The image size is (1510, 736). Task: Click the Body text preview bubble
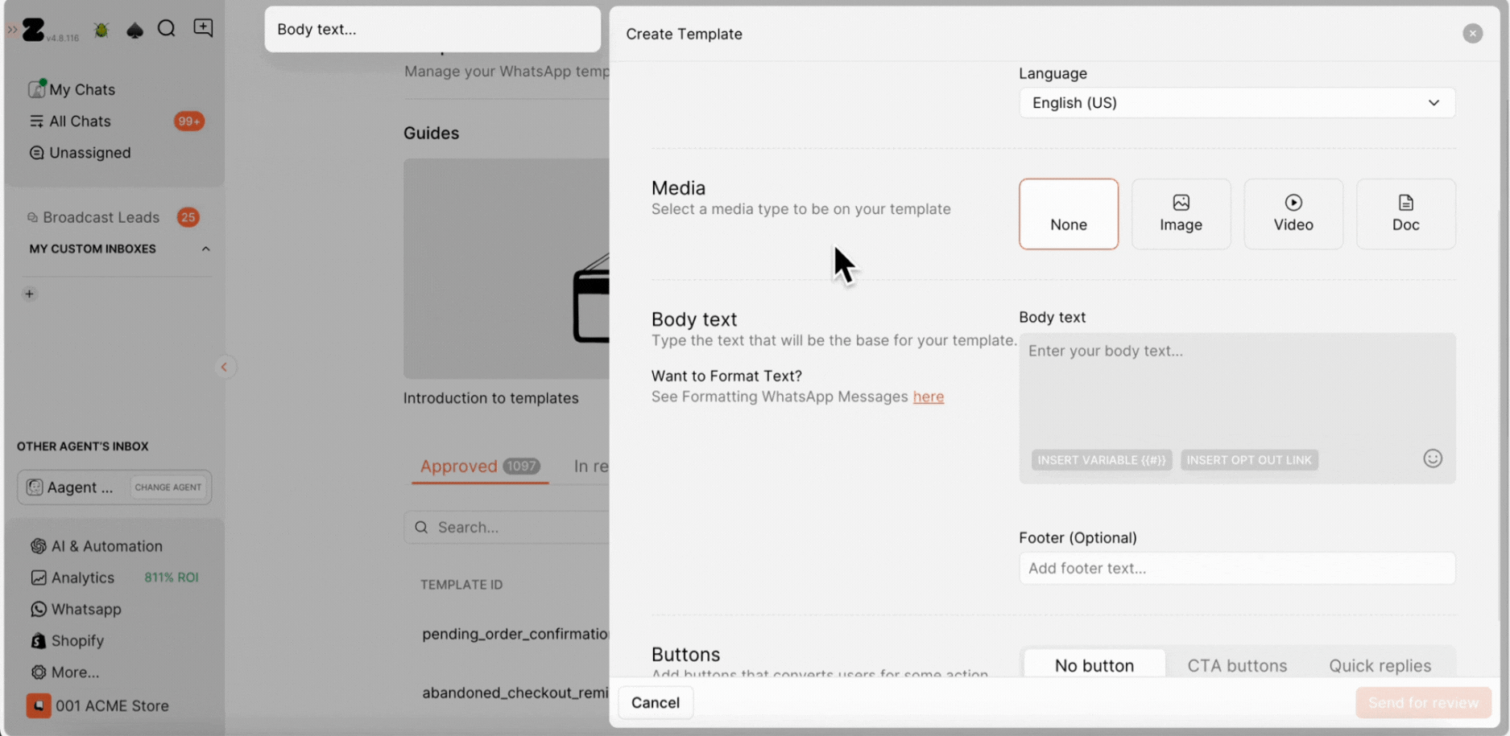(432, 29)
